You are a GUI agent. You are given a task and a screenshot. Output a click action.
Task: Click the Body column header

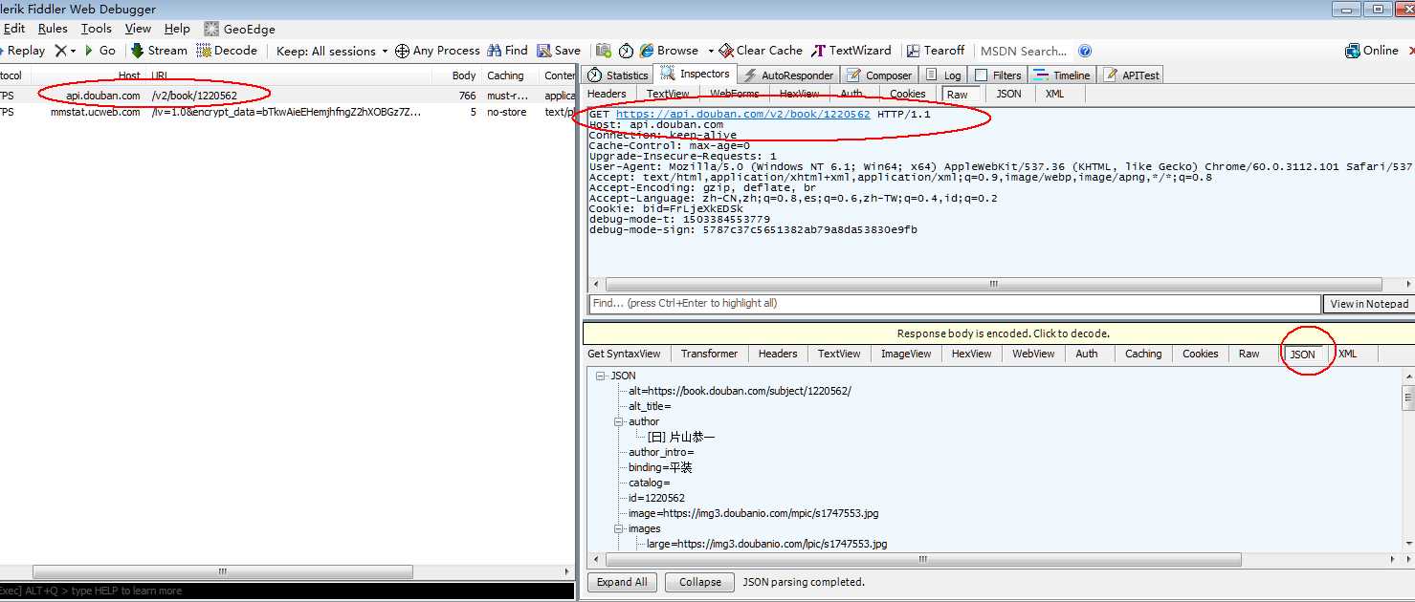464,75
